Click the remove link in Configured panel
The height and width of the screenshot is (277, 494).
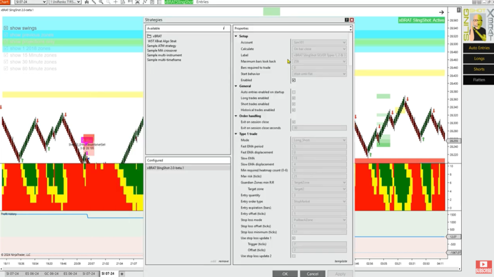pos(224,261)
